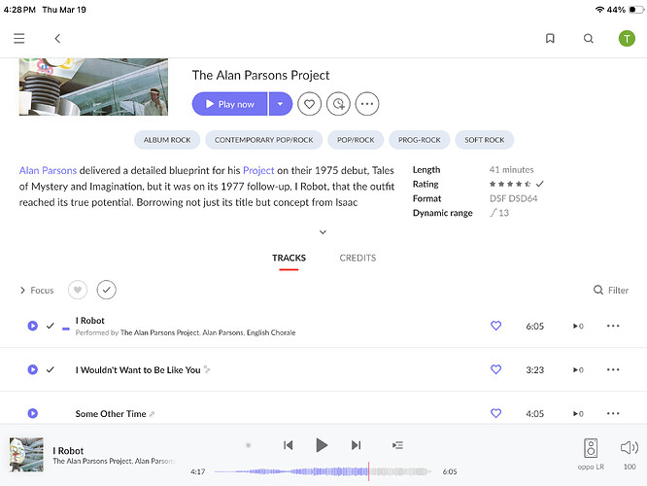Add album to queue/playlist using clock-plus icon
Screen dimensions: 647x486
point(338,104)
